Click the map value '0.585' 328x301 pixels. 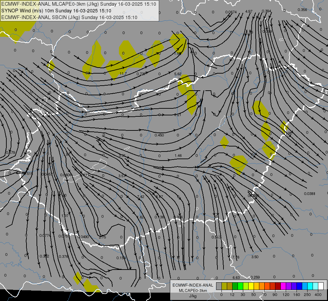coord(216,237)
